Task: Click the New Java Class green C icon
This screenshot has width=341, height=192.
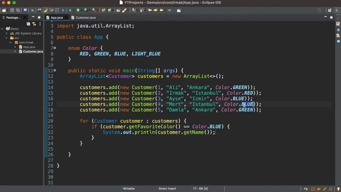Action: [x=109, y=10]
